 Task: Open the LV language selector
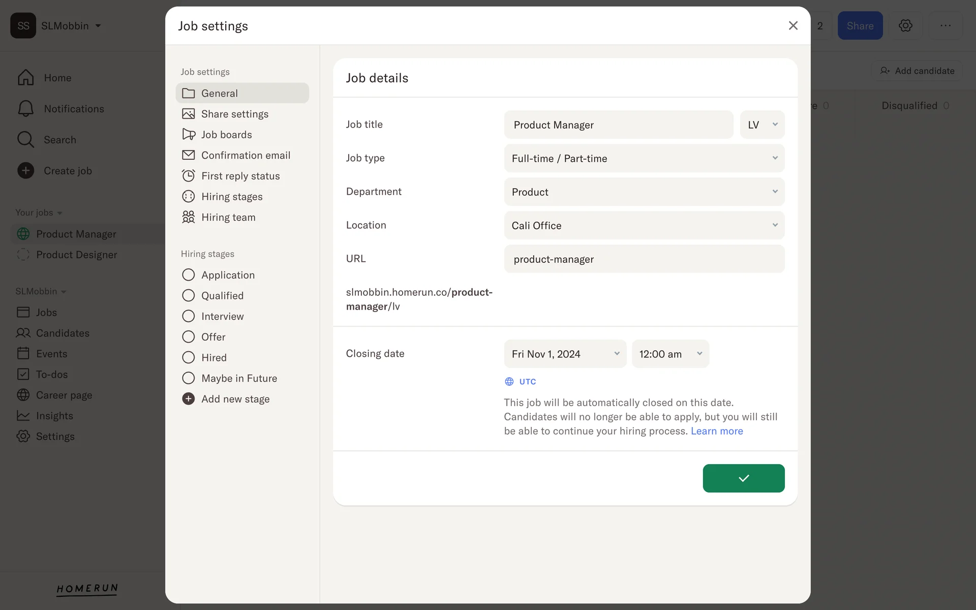point(762,125)
